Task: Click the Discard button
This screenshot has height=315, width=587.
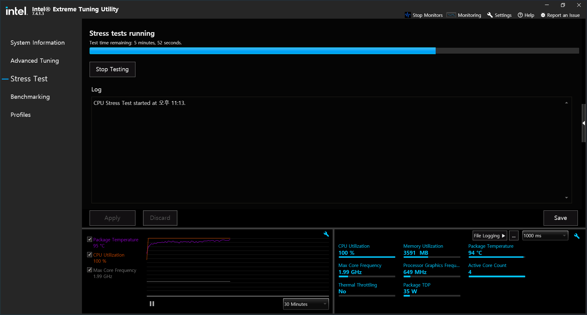Action: click(x=160, y=218)
